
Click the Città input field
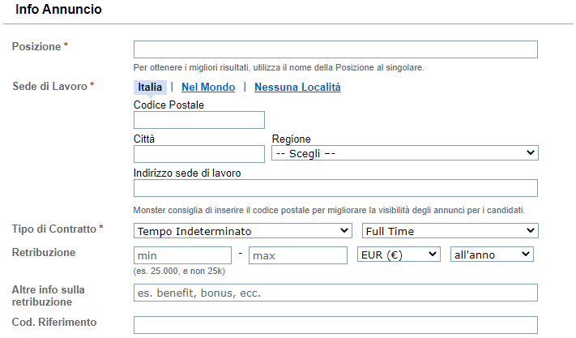click(199, 154)
